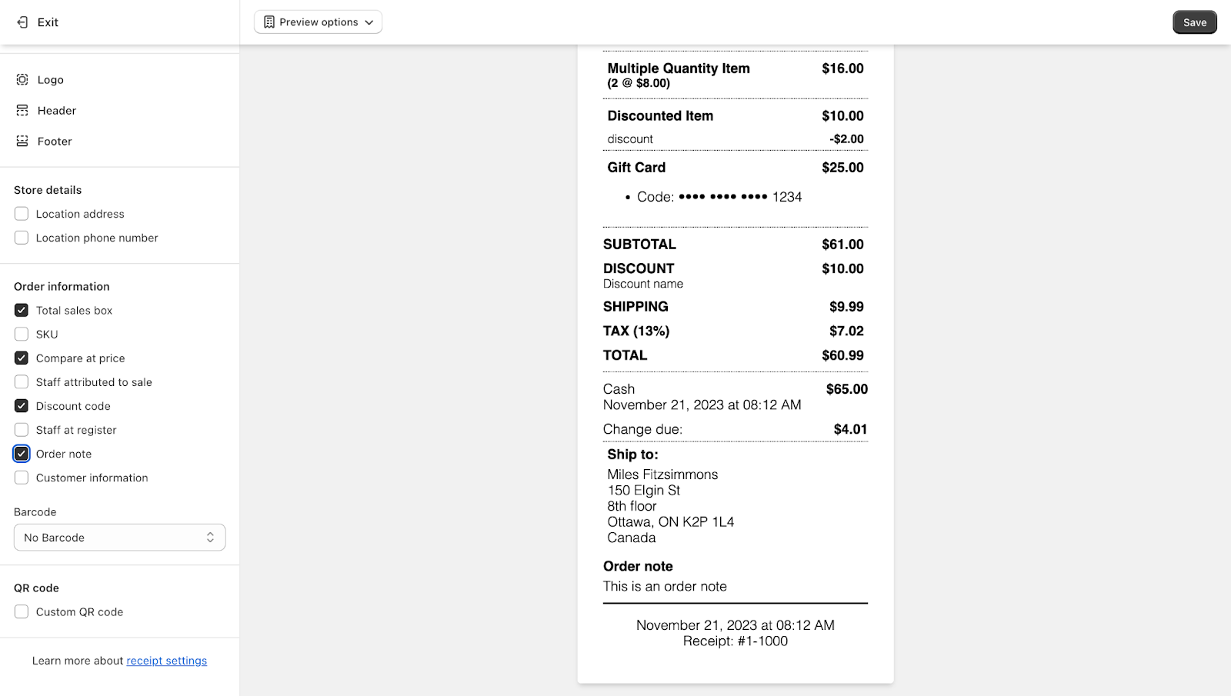
Task: Expand the Preview options chevron
Action: coord(369,22)
